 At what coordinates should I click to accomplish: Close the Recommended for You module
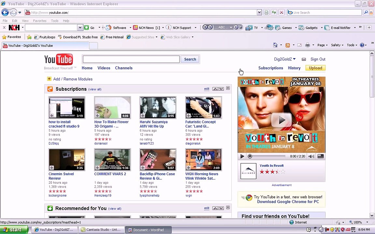pyautogui.click(x=228, y=207)
